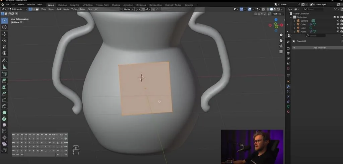The image size is (343, 164).
Task: Select the Shear tool
Action: (x=4, y=144)
